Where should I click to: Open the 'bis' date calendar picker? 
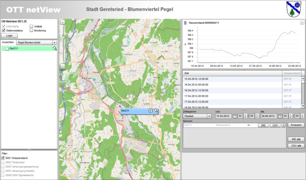click(x=280, y=116)
